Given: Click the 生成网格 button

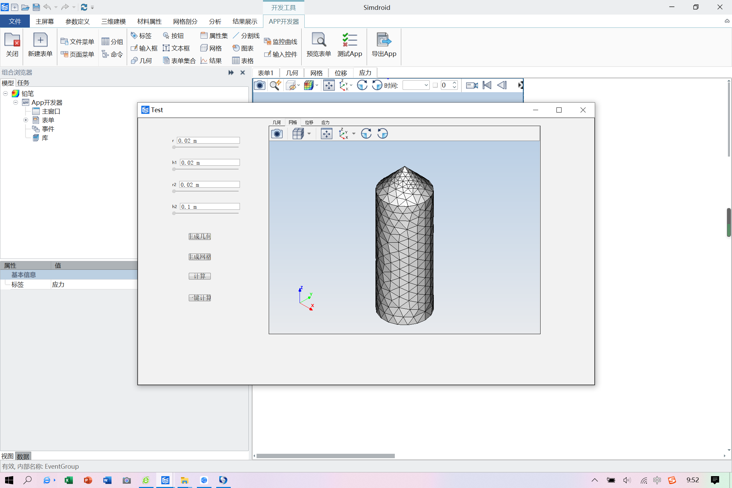Looking at the screenshot, I should tap(200, 257).
